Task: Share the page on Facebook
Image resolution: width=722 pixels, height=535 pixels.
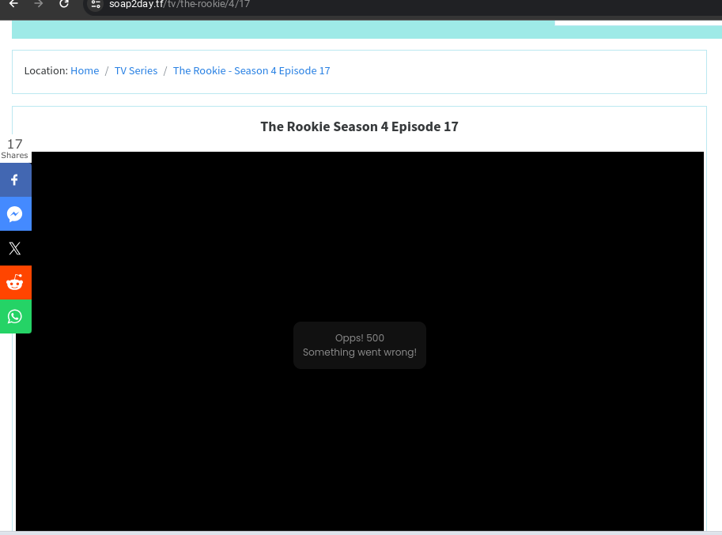Action: 15,179
